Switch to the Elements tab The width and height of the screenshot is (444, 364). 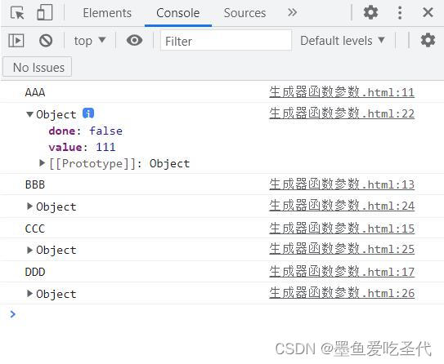point(107,13)
